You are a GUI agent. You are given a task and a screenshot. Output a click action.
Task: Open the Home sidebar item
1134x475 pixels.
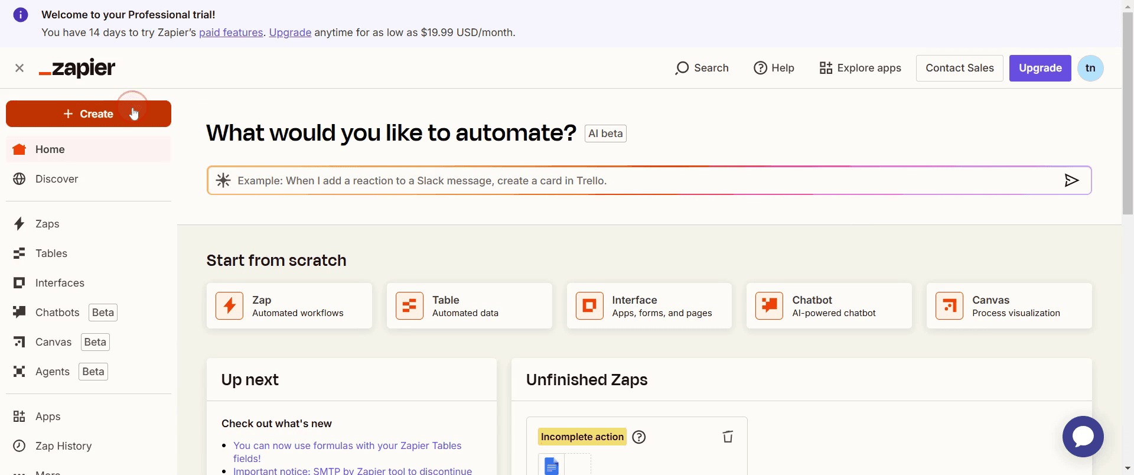coord(89,149)
